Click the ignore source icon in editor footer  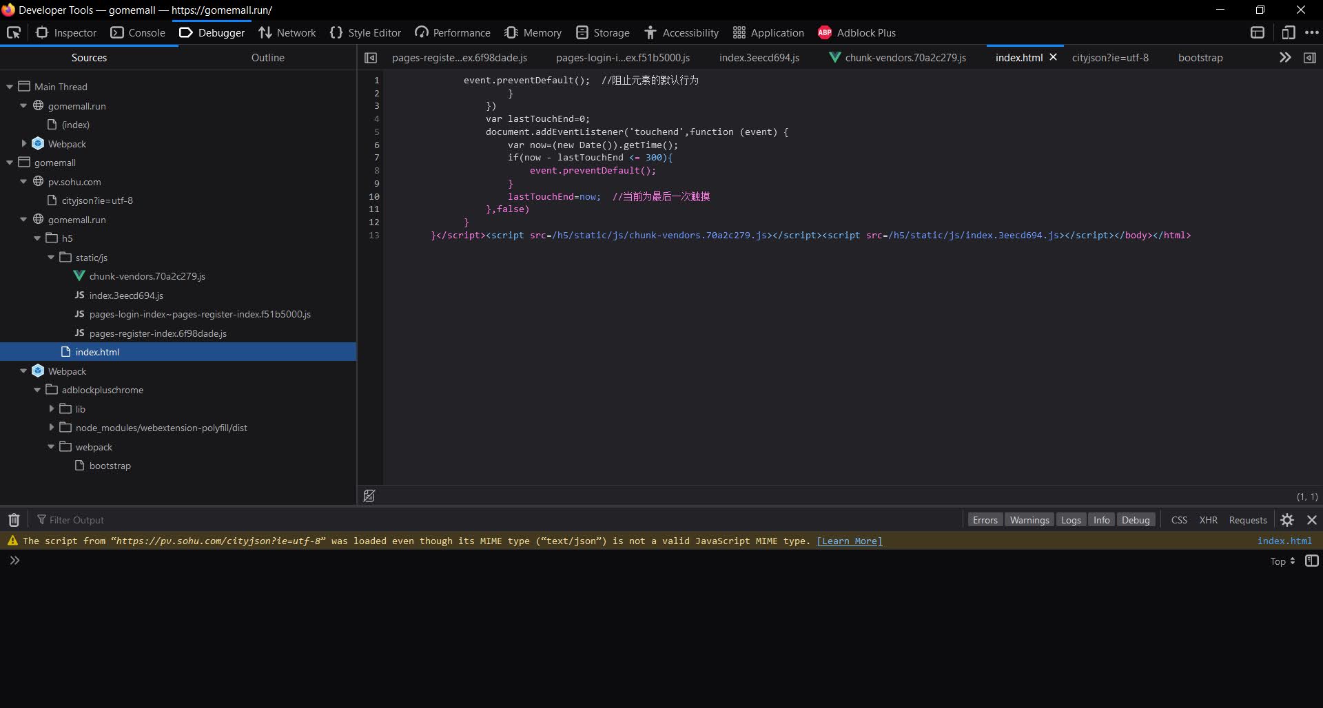point(369,496)
